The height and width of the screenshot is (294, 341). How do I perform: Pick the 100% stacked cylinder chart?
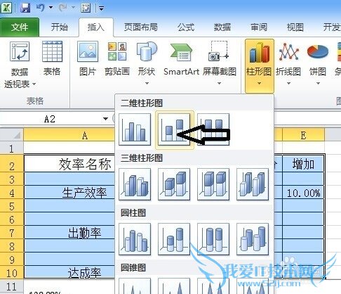[x=213, y=239]
